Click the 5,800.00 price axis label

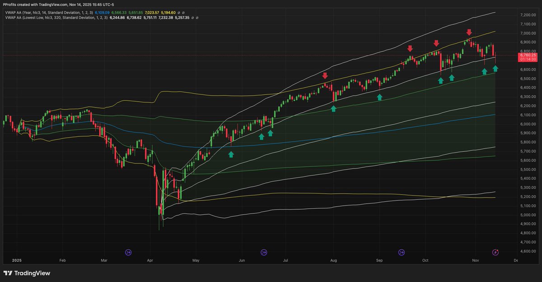(x=528, y=142)
